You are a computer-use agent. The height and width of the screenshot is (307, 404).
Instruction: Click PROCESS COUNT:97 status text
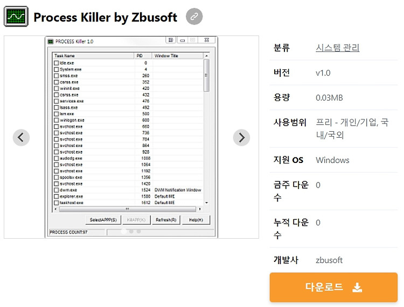(x=68, y=232)
